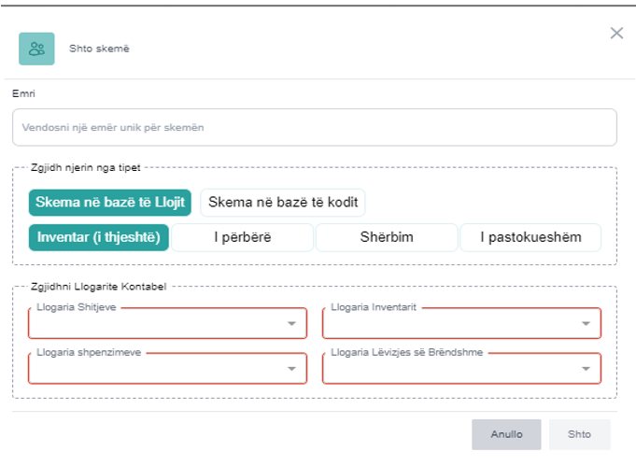Screen dimensions: 636x466
Task: Expand Llogaria Lëvizjes së Brëndshme dropdown arrow
Action: coord(587,370)
